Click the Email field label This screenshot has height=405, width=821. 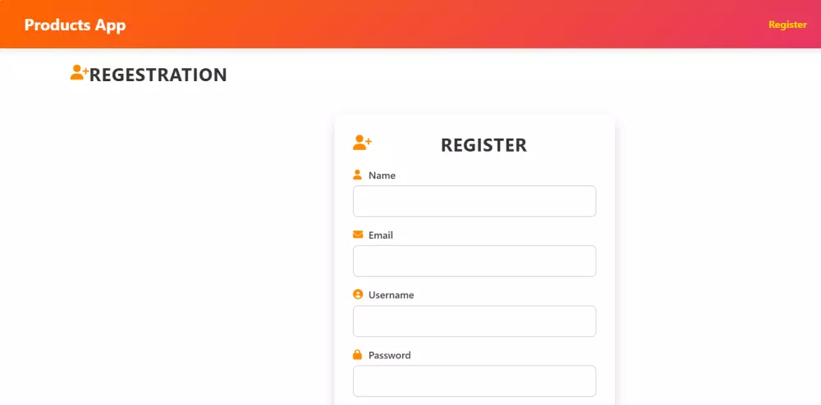[380, 235]
